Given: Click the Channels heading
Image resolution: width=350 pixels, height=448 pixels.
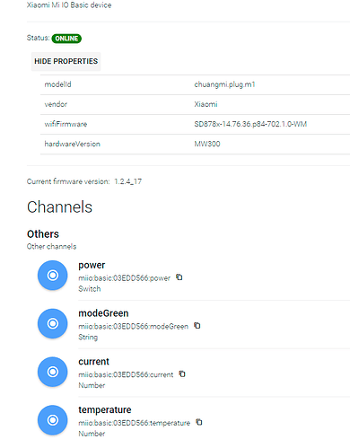Looking at the screenshot, I should pyautogui.click(x=59, y=206).
